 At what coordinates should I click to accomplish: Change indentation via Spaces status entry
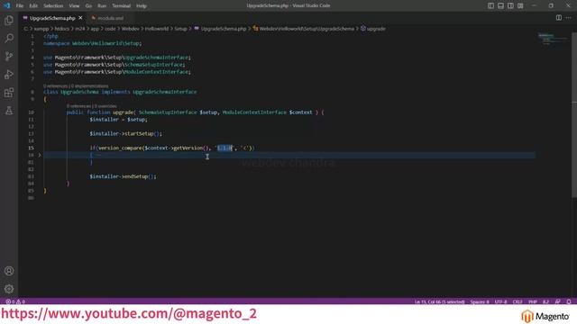pyautogui.click(x=480, y=301)
